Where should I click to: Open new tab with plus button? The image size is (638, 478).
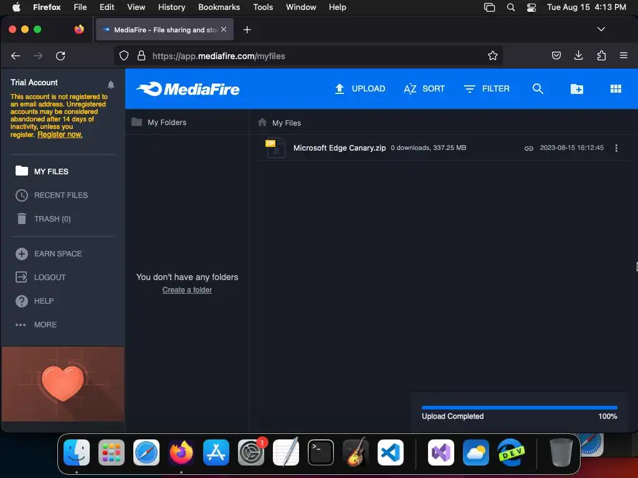(x=247, y=30)
